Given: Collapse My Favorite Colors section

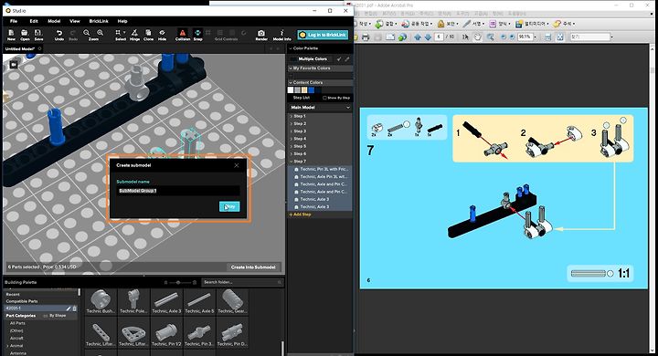Looking at the screenshot, I should pos(291,68).
